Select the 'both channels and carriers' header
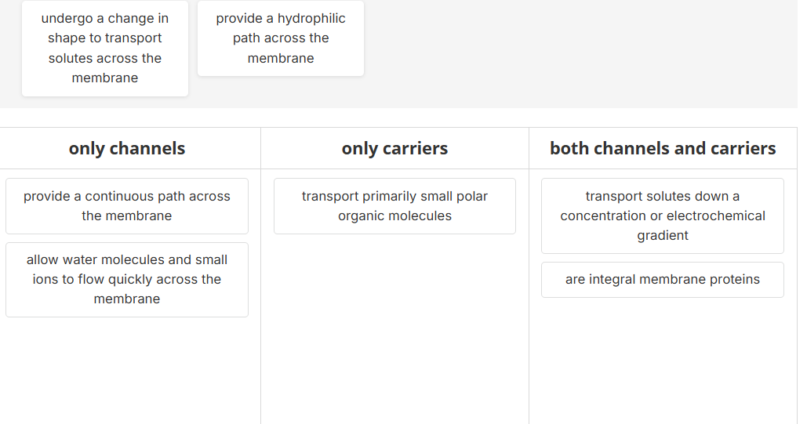The image size is (807, 424). (663, 148)
